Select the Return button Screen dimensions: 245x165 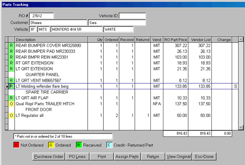point(153,157)
